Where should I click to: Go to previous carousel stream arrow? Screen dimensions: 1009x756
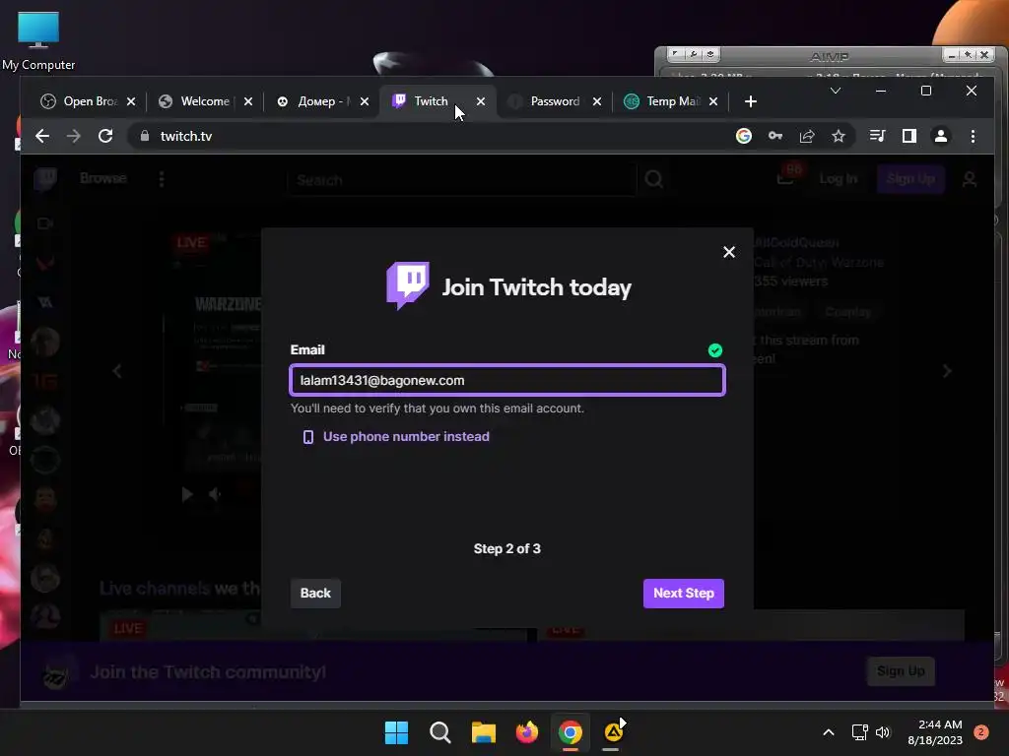pos(117,371)
